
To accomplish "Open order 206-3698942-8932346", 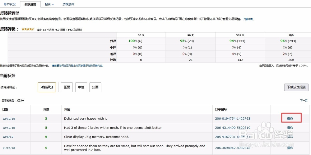I will pyautogui.click(x=233, y=148).
